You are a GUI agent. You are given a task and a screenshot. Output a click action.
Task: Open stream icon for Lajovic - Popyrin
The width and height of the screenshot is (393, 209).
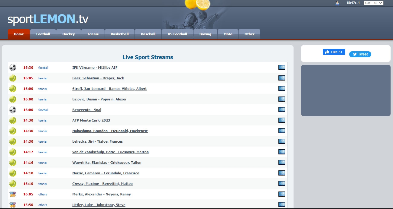point(281,99)
